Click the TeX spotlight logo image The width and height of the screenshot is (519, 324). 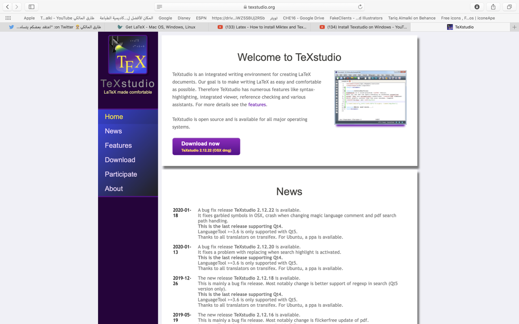click(128, 54)
